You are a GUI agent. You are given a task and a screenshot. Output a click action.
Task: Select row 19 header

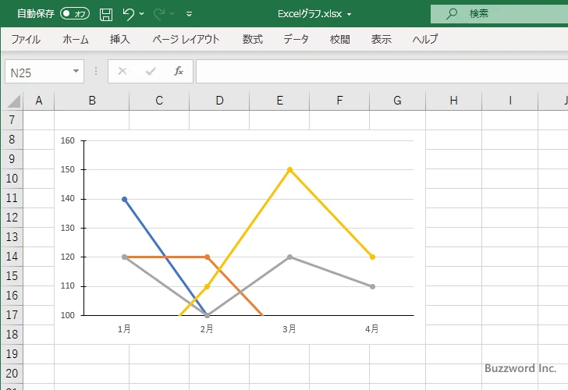tap(12, 354)
